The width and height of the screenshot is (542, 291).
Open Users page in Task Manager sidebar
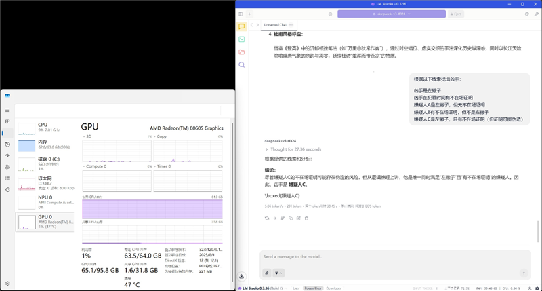7,167
